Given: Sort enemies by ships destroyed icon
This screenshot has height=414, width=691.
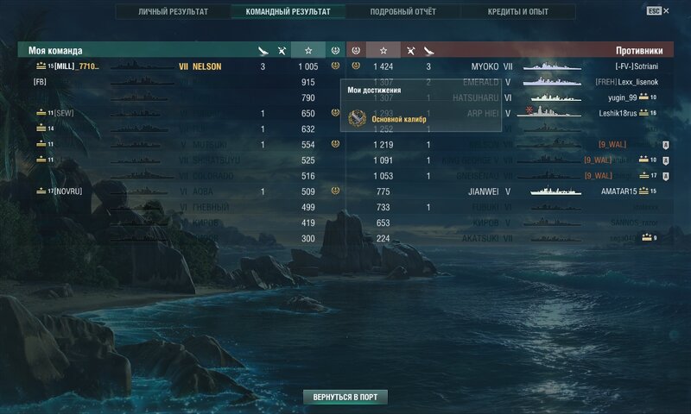Looking at the screenshot, I should click(x=410, y=51).
